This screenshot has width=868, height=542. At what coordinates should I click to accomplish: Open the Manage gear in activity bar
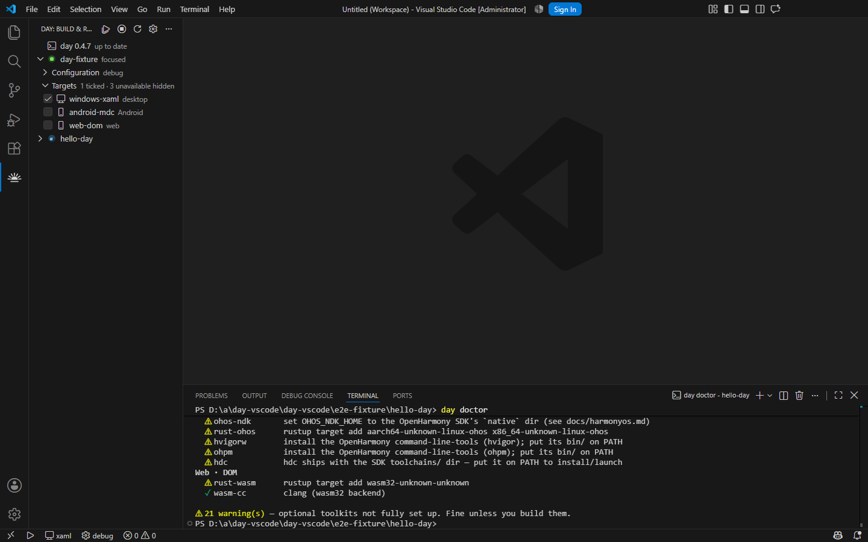pyautogui.click(x=14, y=514)
